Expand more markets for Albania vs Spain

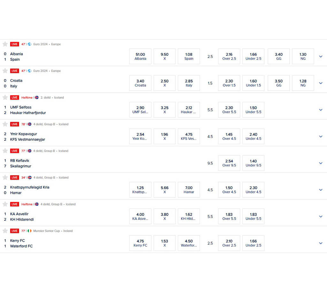(x=321, y=57)
